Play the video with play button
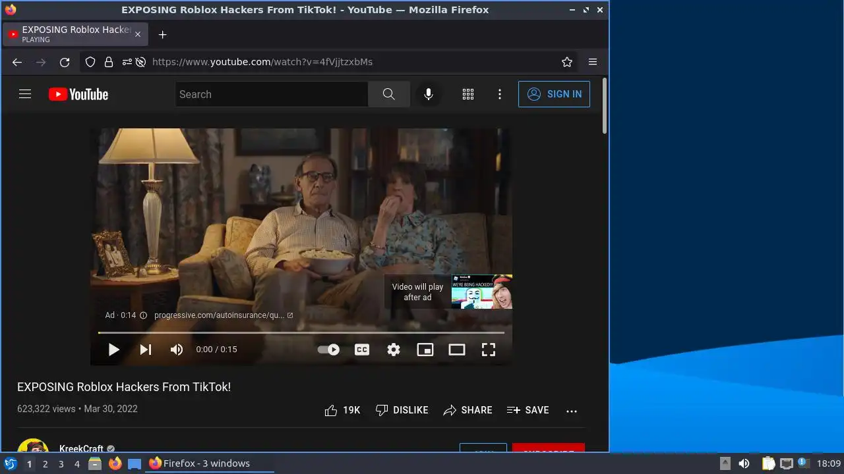This screenshot has height=474, width=844. [x=113, y=350]
